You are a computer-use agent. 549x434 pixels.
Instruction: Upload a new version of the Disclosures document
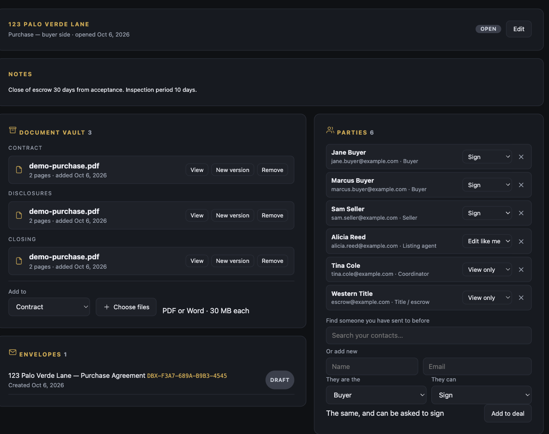coord(233,215)
